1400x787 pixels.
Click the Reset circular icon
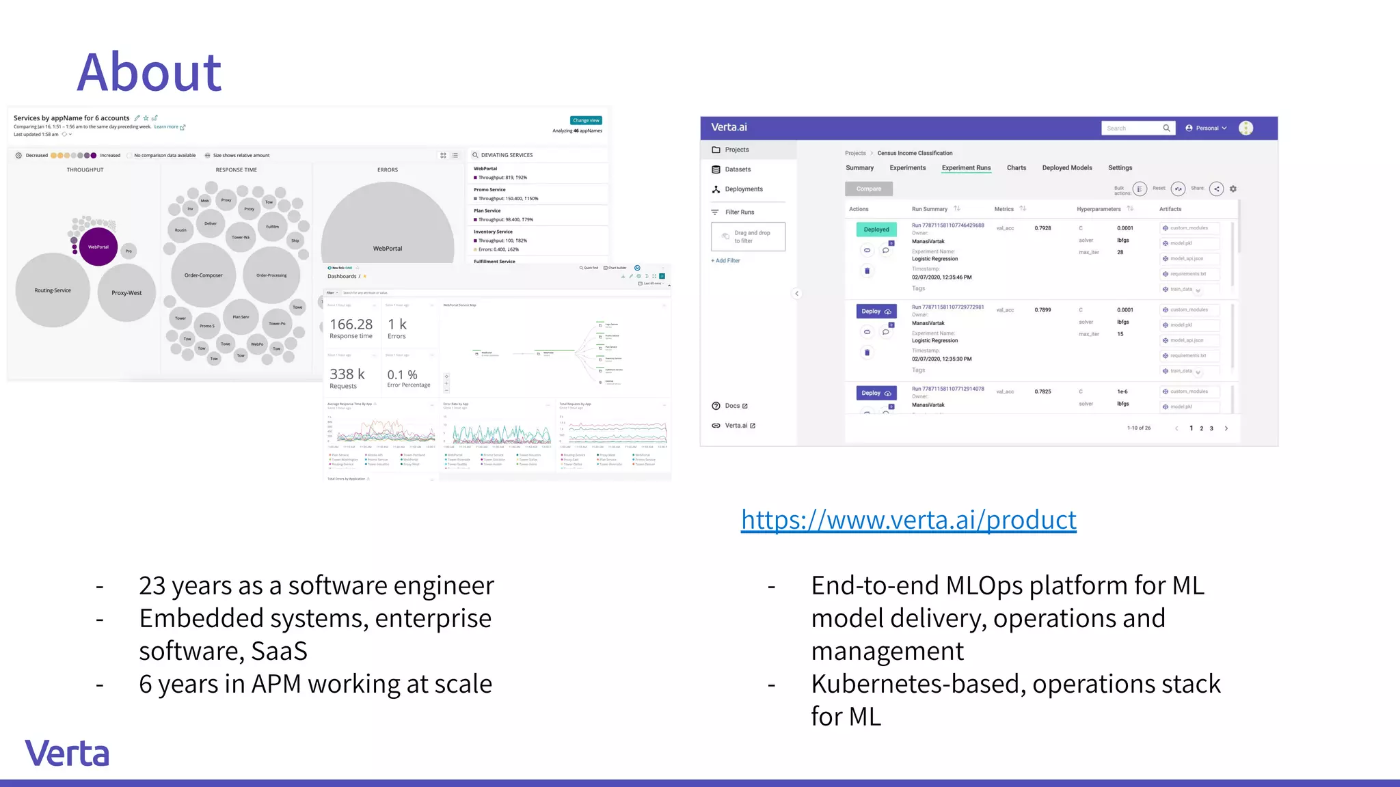pyautogui.click(x=1178, y=189)
